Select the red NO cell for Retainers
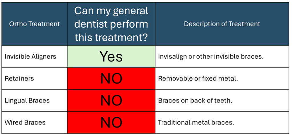 111,79
